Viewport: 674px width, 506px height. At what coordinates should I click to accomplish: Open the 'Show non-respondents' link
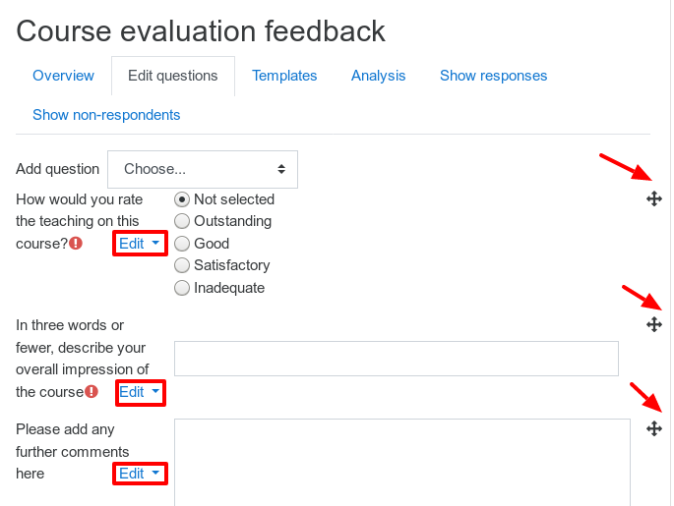[106, 115]
